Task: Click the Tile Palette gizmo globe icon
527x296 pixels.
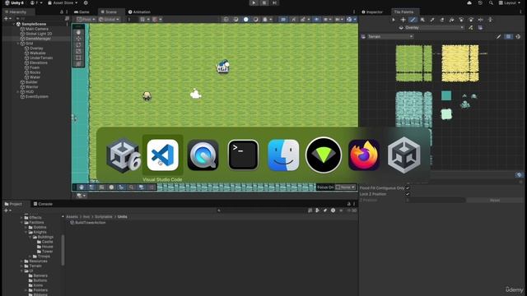Action: click(518, 36)
